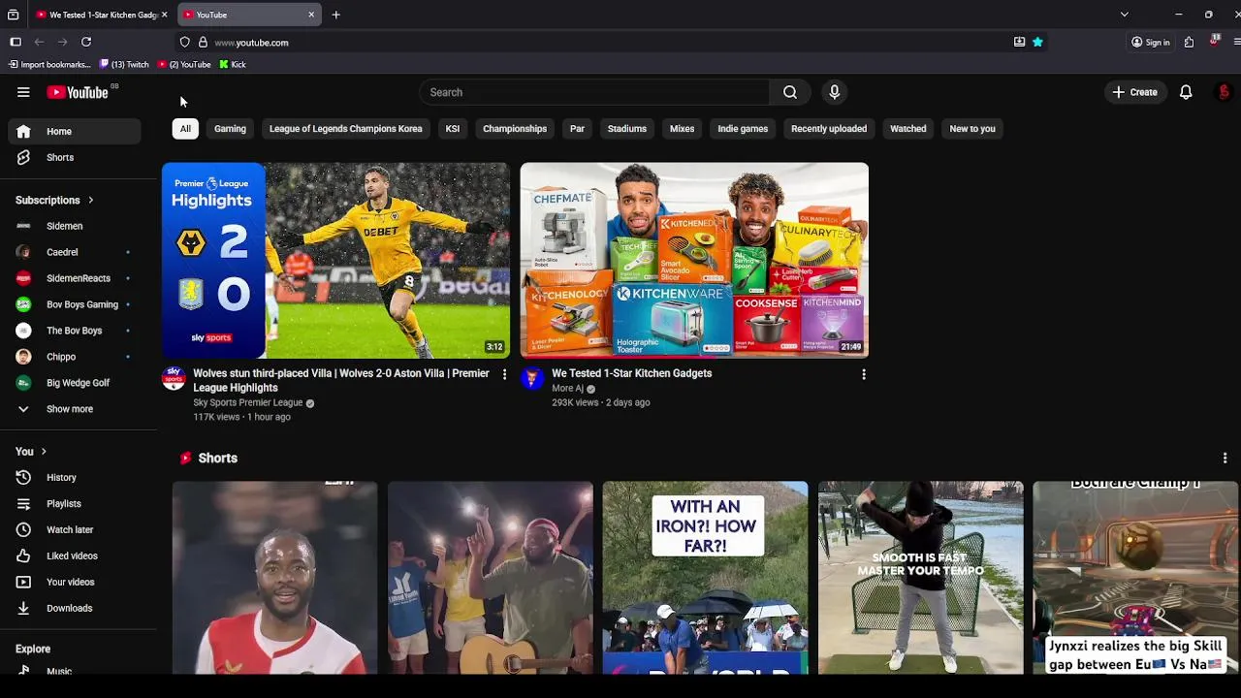The width and height of the screenshot is (1241, 698).
Task: Open a new browser tab with the plus button
Action: (x=335, y=15)
